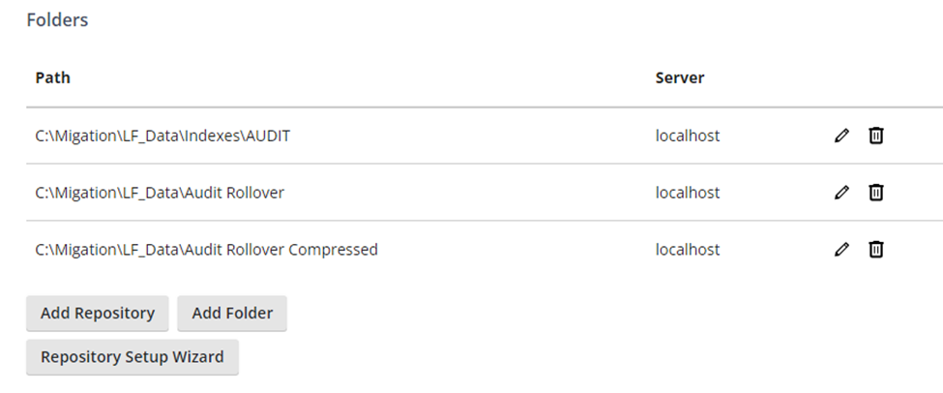
Task: Click the Add Folder button
Action: tap(232, 313)
